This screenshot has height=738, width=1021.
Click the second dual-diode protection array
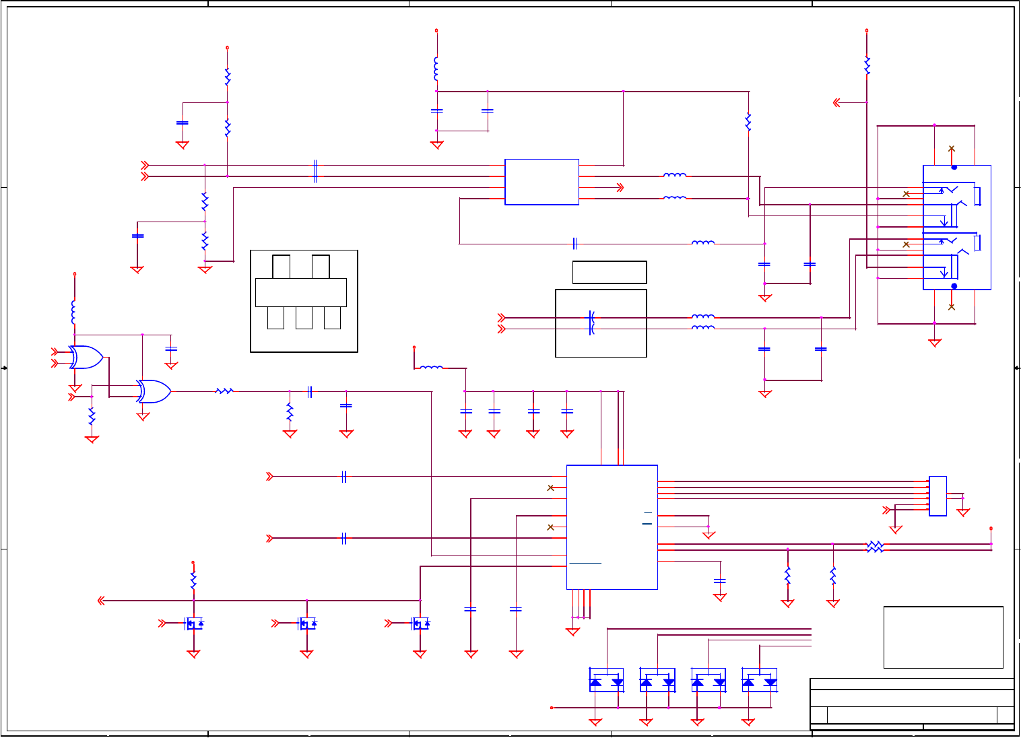(657, 680)
